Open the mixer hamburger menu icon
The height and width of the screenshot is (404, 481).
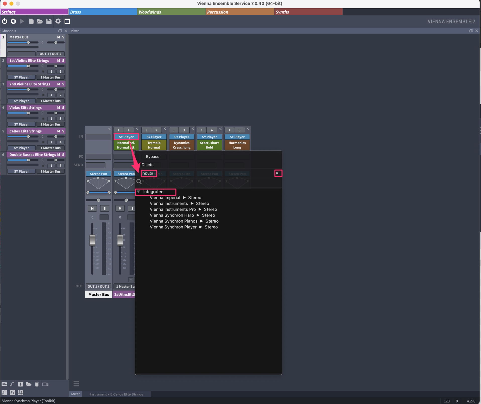(76, 384)
